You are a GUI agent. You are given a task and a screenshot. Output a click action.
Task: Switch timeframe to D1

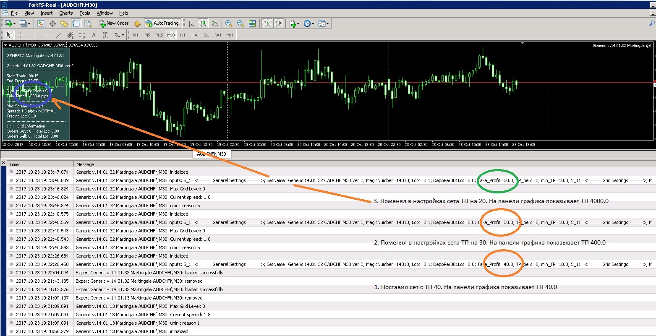pyautogui.click(x=206, y=35)
